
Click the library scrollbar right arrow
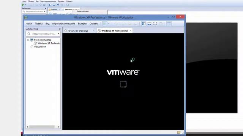[58, 127]
